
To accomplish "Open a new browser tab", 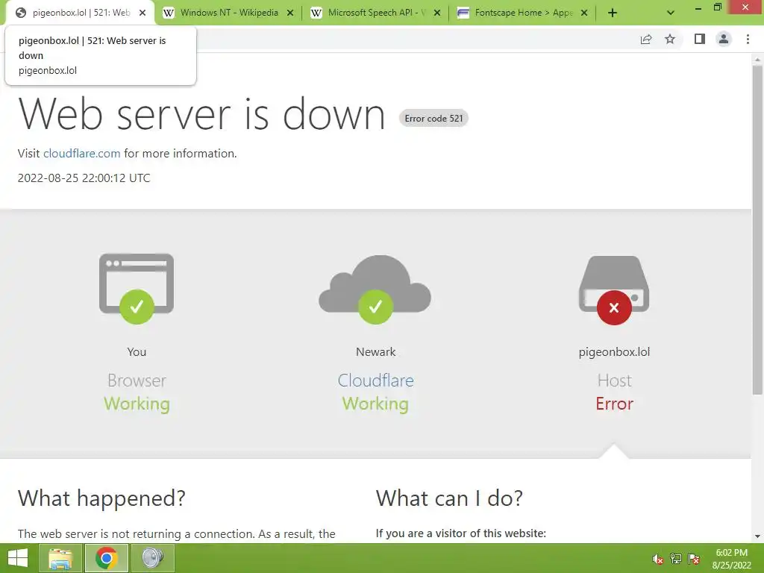I will [613, 13].
